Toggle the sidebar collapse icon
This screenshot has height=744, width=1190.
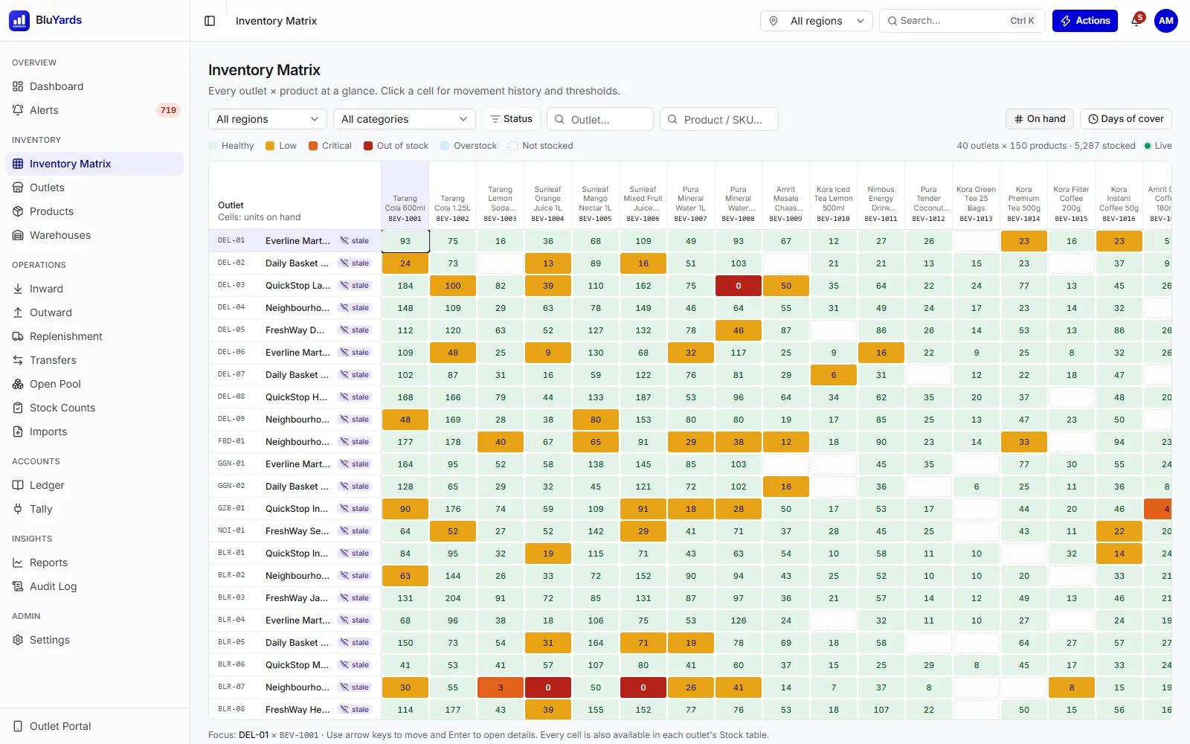pos(210,21)
